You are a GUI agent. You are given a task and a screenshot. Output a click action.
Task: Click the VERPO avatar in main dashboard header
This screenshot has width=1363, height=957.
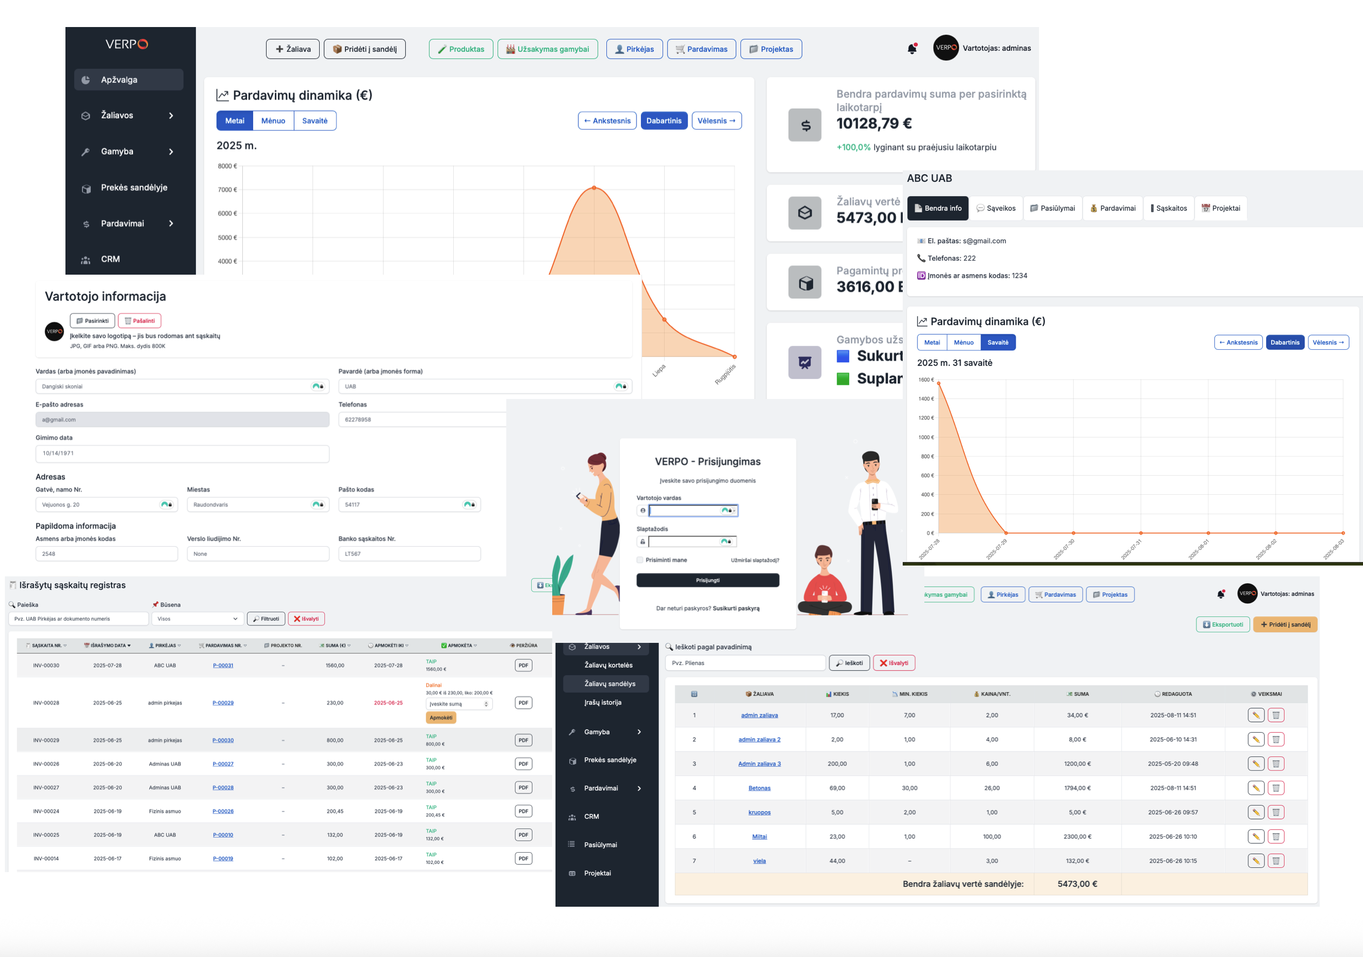point(945,48)
